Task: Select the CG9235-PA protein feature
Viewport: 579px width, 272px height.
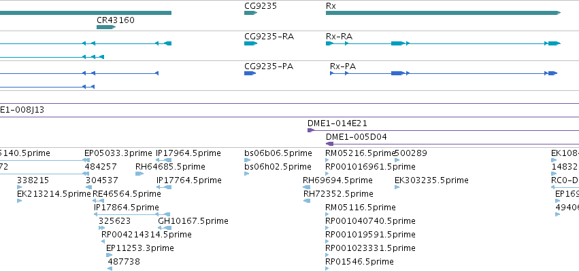Action: click(x=250, y=73)
